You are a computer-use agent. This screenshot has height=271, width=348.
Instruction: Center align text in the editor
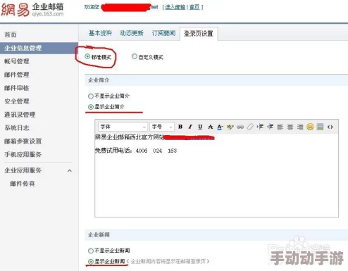[x=290, y=127]
